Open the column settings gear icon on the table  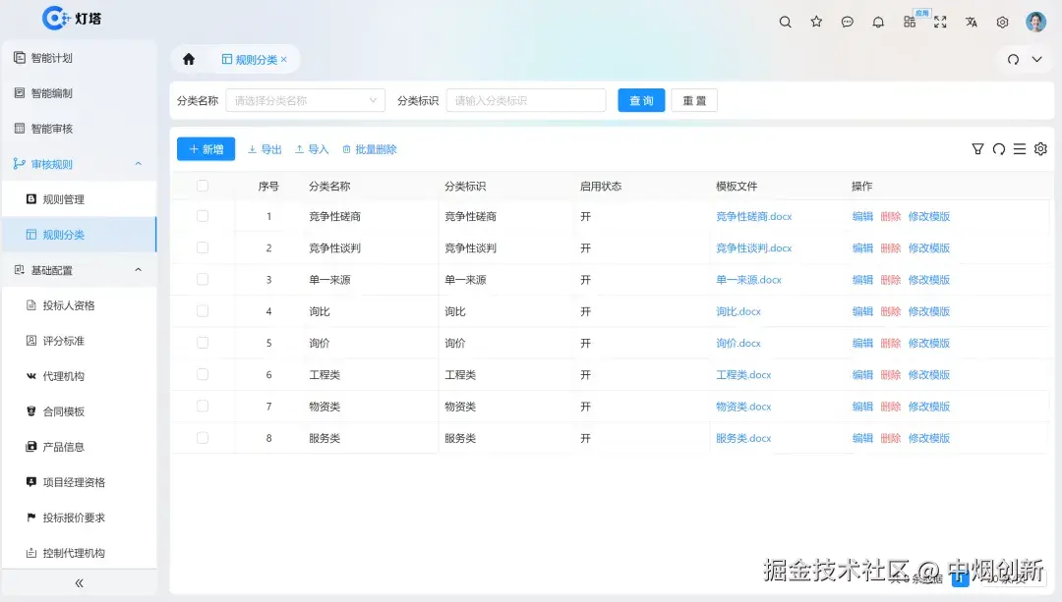[x=1040, y=148]
